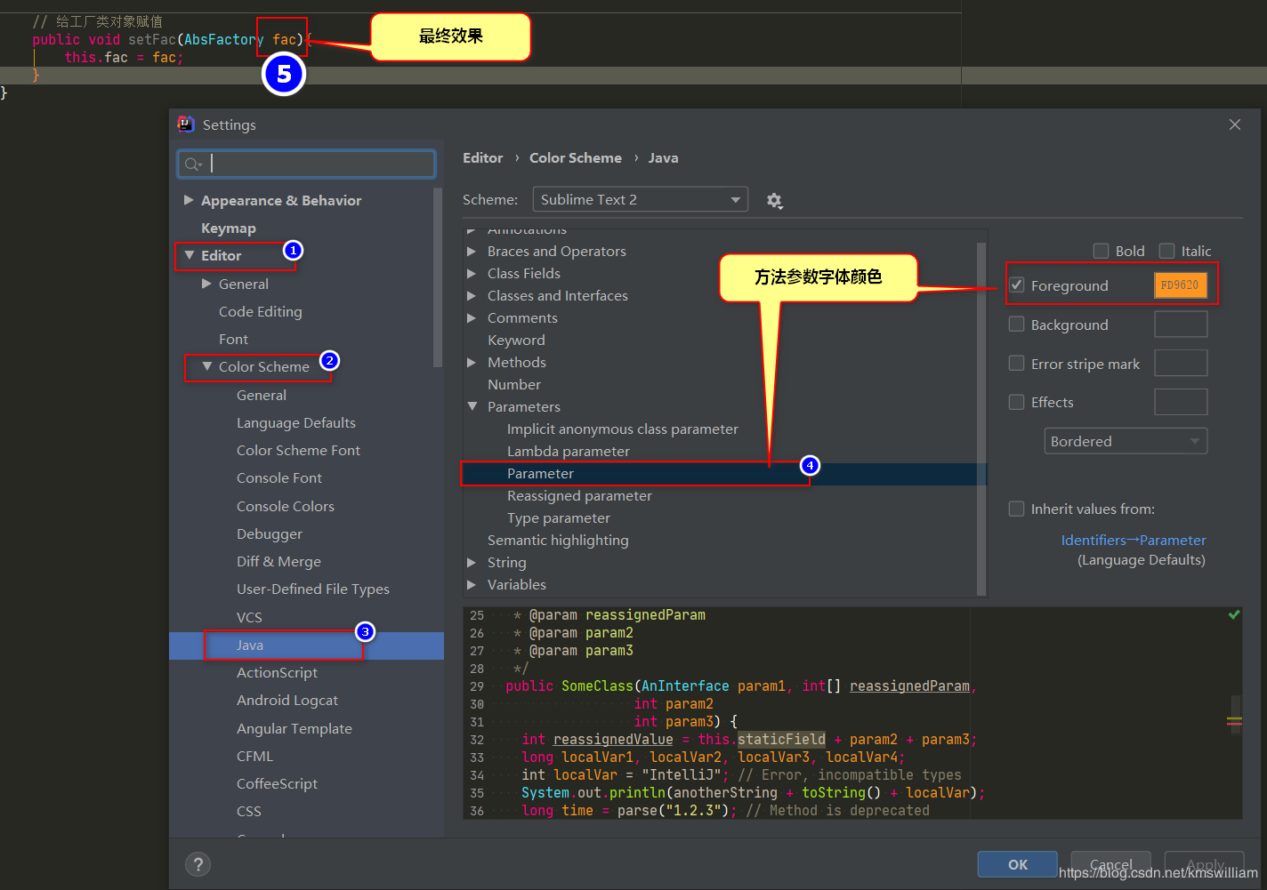Click the IntelliJ logo in the title bar

click(x=186, y=124)
